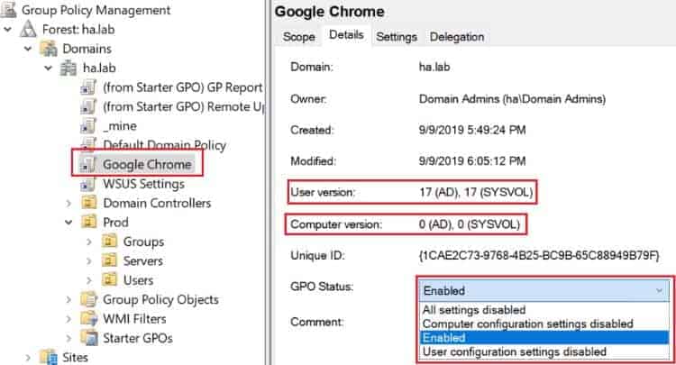Choose Computer configuration settings disabled
The height and width of the screenshot is (365, 676).
tap(544, 324)
